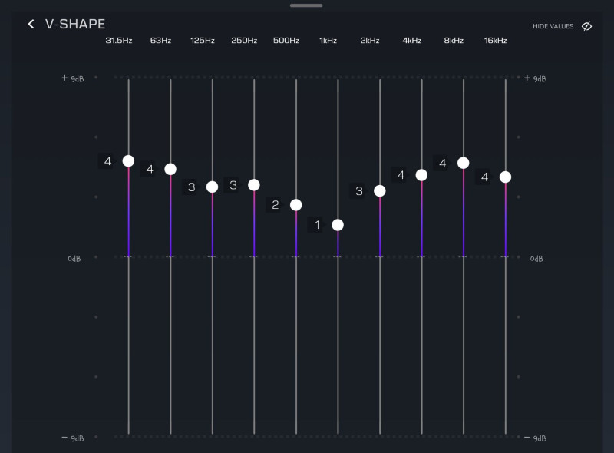The width and height of the screenshot is (614, 453).
Task: Click the HIDE VALUES label
Action: pos(553,27)
